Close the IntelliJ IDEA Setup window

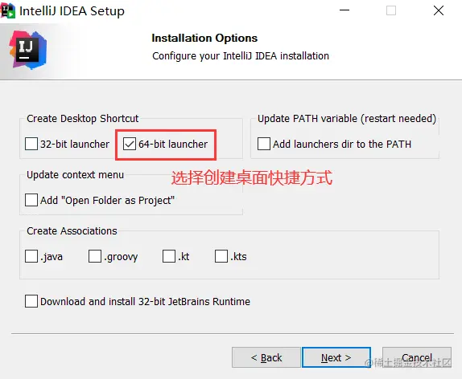pyautogui.click(x=439, y=10)
